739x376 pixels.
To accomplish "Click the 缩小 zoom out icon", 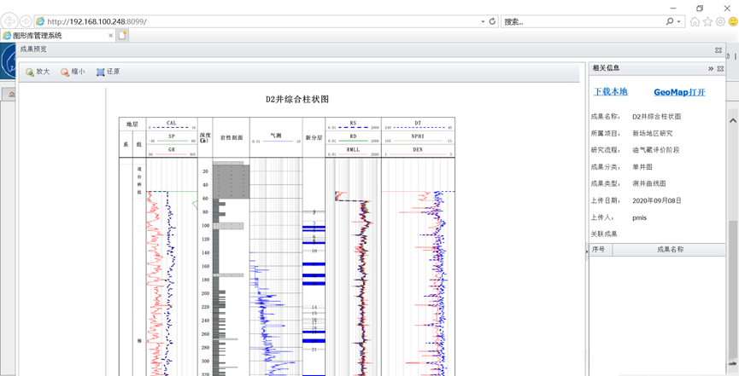I will point(65,72).
